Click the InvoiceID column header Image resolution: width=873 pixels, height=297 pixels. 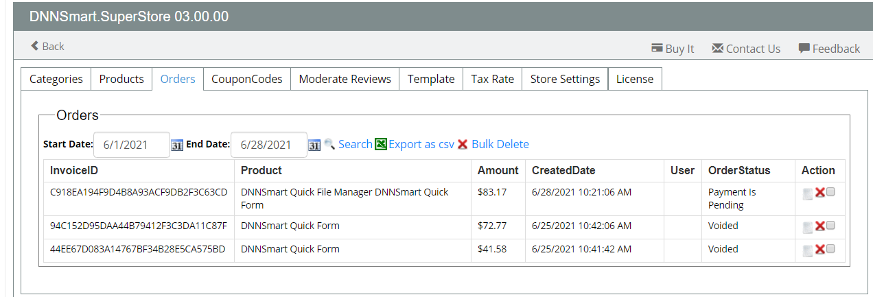(140, 171)
